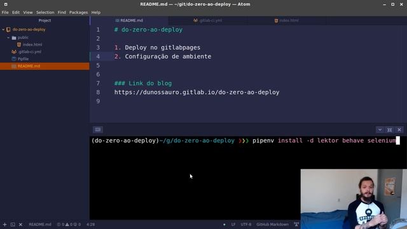This screenshot has width=407, height=229.
Task: Close the terminal panel
Action: [x=399, y=130]
